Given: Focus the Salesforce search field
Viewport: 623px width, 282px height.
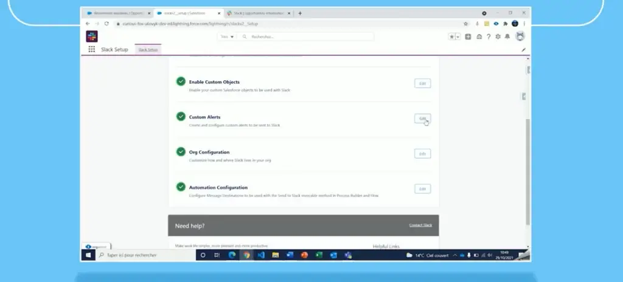Looking at the screenshot, I should 306,36.
